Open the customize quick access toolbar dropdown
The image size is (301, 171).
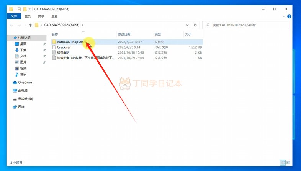click(29, 9)
